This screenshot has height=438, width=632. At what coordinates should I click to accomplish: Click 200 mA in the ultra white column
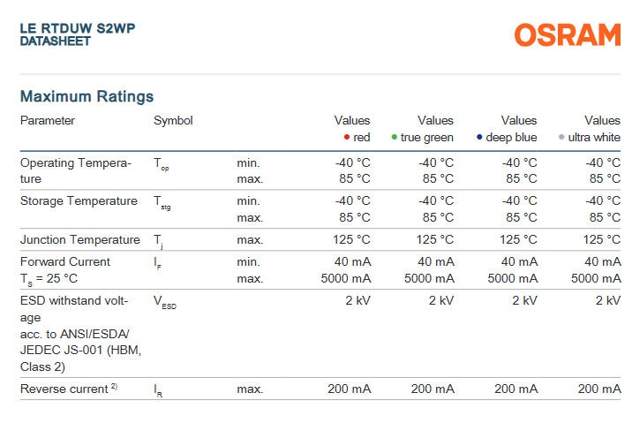[x=599, y=389]
